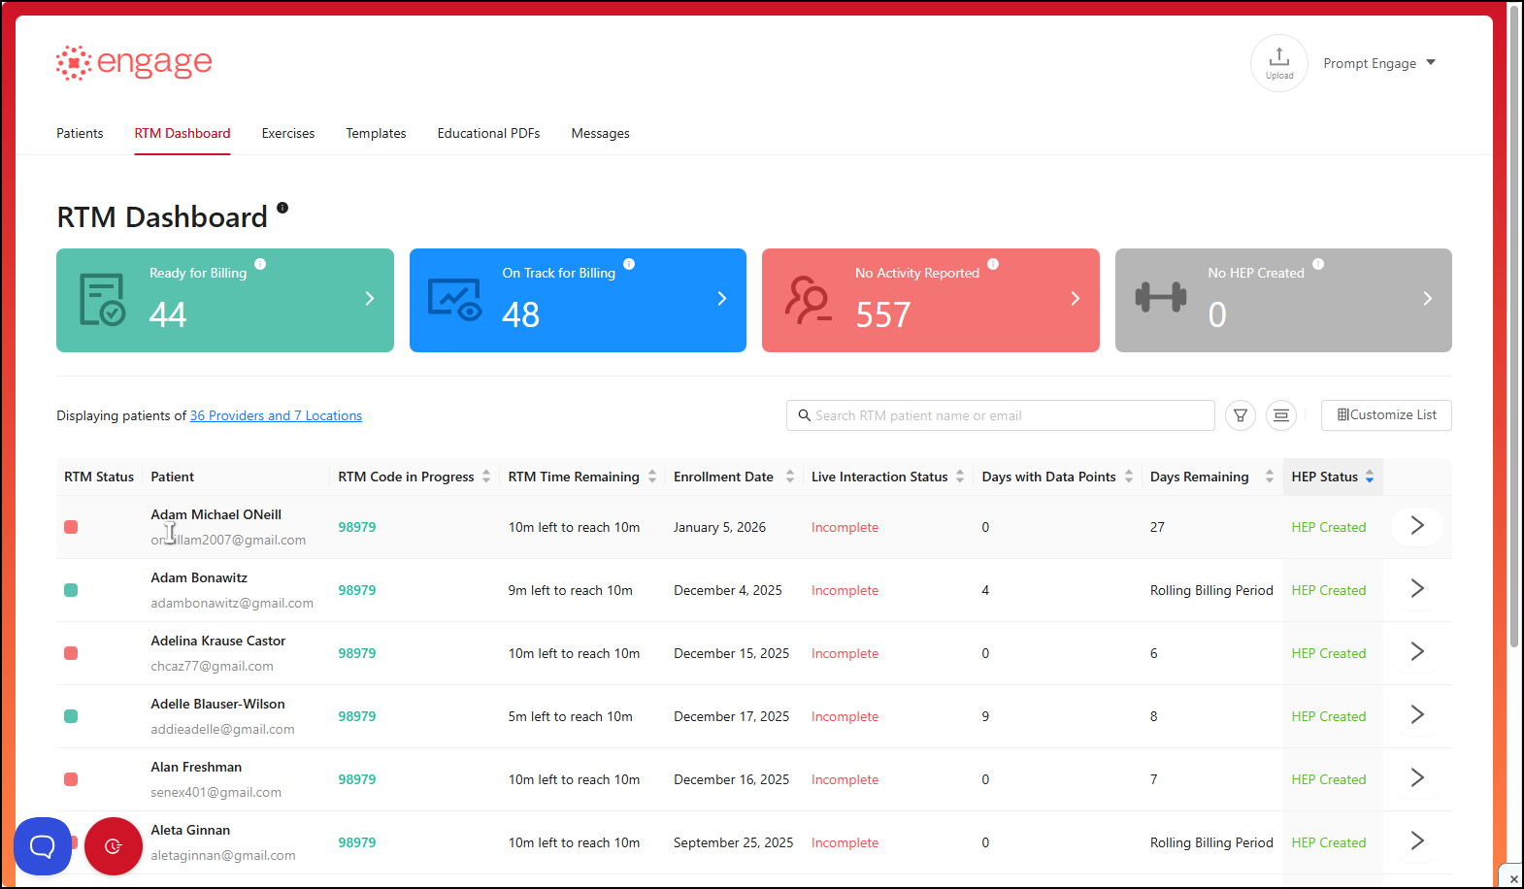Click info icon on Ready for Billing card
The width and height of the screenshot is (1524, 889).
260,264
